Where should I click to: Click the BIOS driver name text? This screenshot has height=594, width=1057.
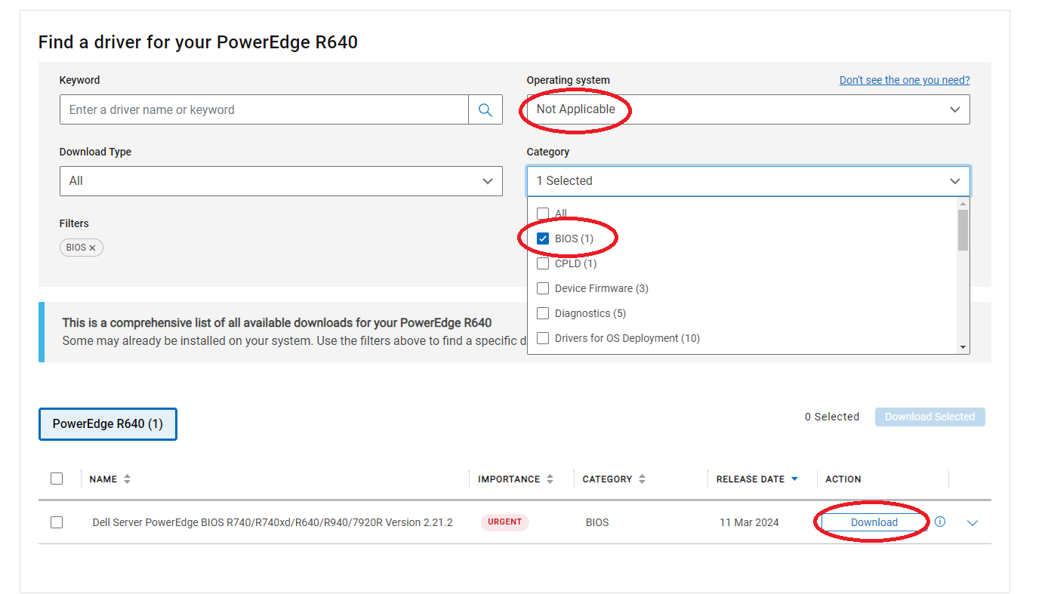pyautogui.click(x=273, y=522)
